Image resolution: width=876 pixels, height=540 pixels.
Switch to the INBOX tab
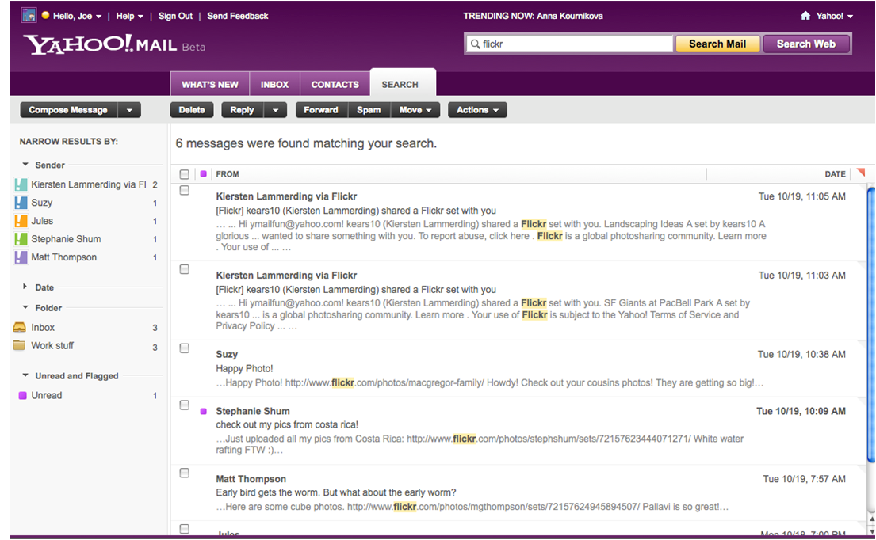click(274, 84)
